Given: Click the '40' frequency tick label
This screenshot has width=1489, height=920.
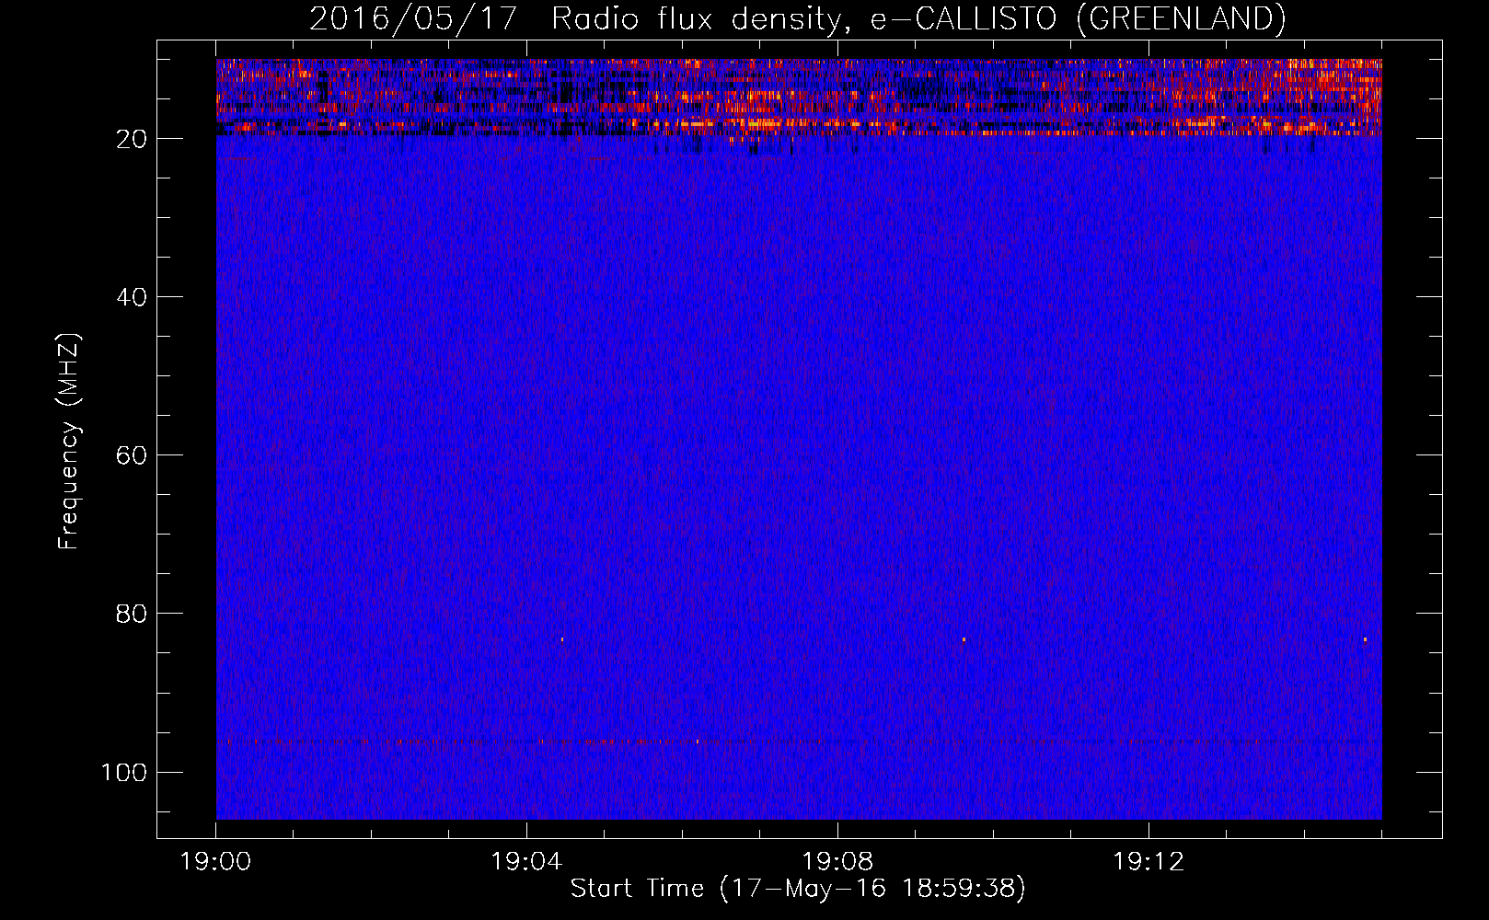Looking at the screenshot, I should tap(132, 297).
